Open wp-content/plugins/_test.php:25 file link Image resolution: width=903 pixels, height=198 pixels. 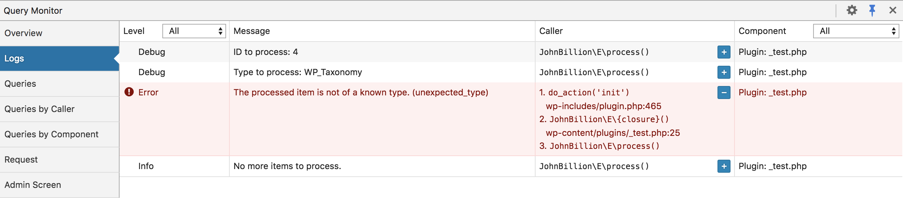point(613,133)
